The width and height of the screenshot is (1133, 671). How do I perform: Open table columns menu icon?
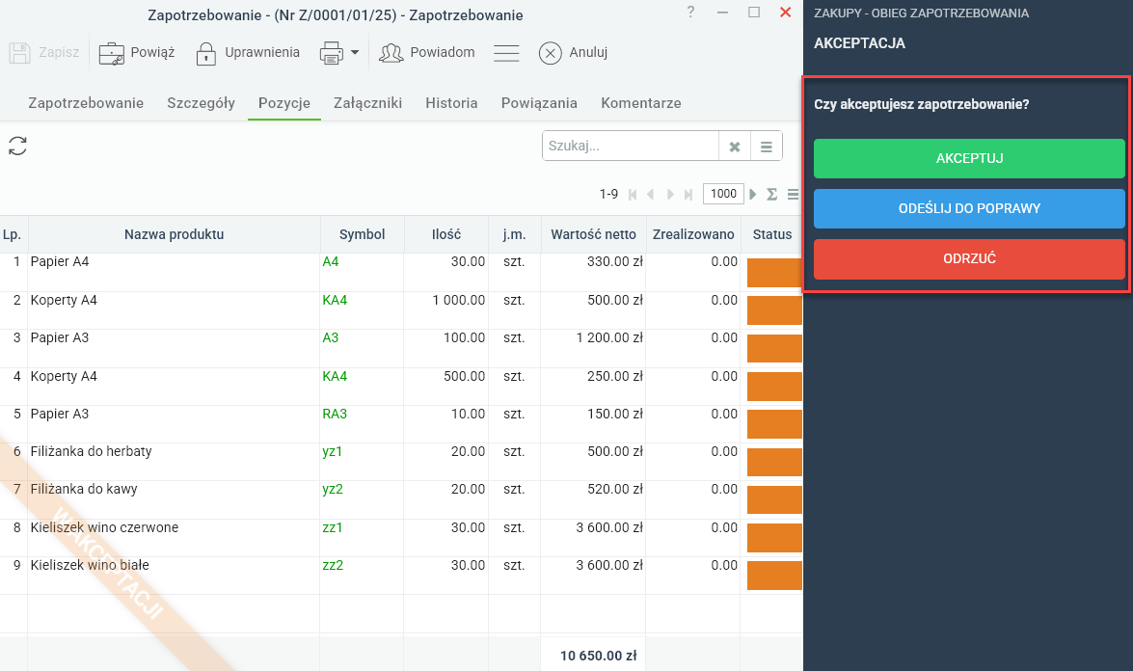coord(793,195)
